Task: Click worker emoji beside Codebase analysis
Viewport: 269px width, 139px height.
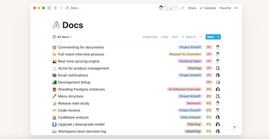Action: pyautogui.click(x=54, y=117)
